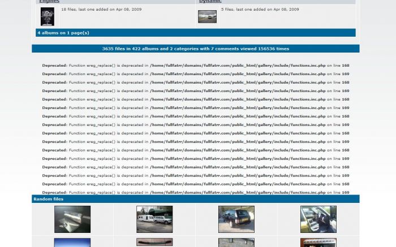
Task: Open the Engines album title link
Action: 49,1
